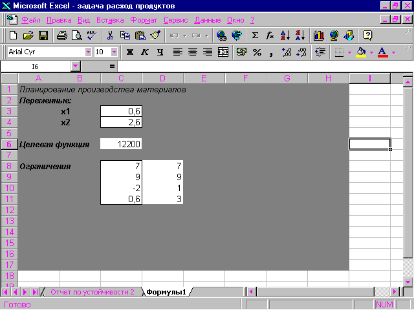The width and height of the screenshot is (414, 310).
Task: Toggle bold formatting Ж button
Action: coord(129,52)
